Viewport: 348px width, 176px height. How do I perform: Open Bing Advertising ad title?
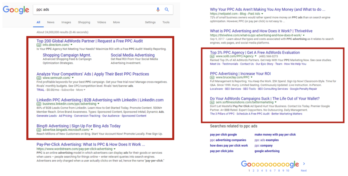click(x=78, y=126)
